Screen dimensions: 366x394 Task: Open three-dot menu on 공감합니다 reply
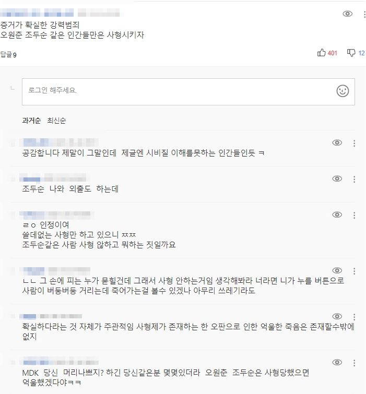[x=355, y=142]
